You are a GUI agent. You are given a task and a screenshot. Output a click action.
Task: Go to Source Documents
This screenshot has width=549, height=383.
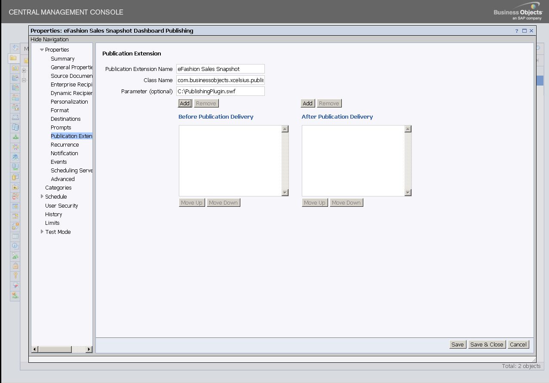click(x=72, y=76)
